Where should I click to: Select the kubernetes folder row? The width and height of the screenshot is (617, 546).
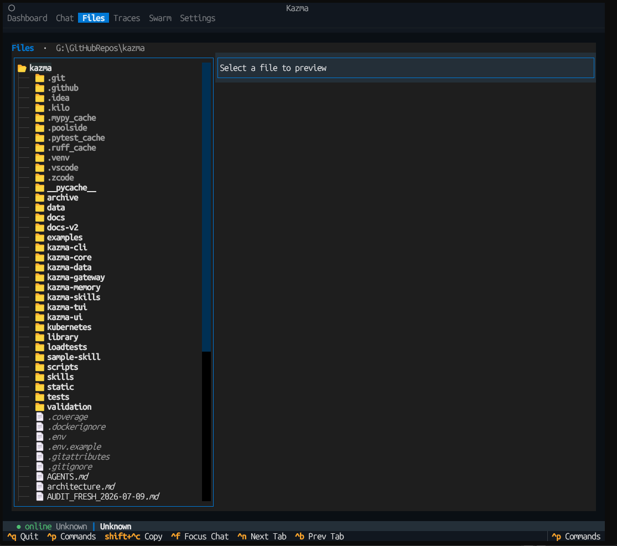click(x=63, y=327)
